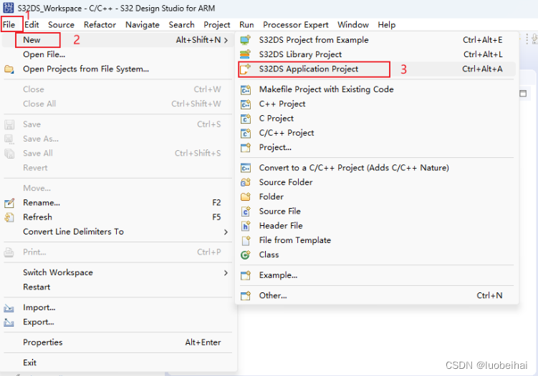This screenshot has height=376, width=538.
Task: Open the Processor Expert menu
Action: point(296,24)
